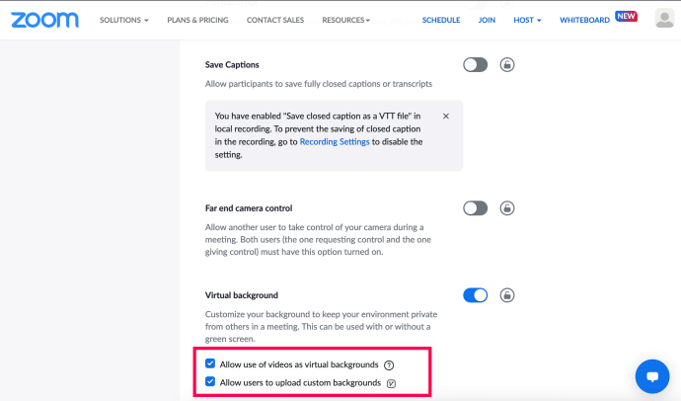Open the Host dropdown menu

(x=527, y=20)
